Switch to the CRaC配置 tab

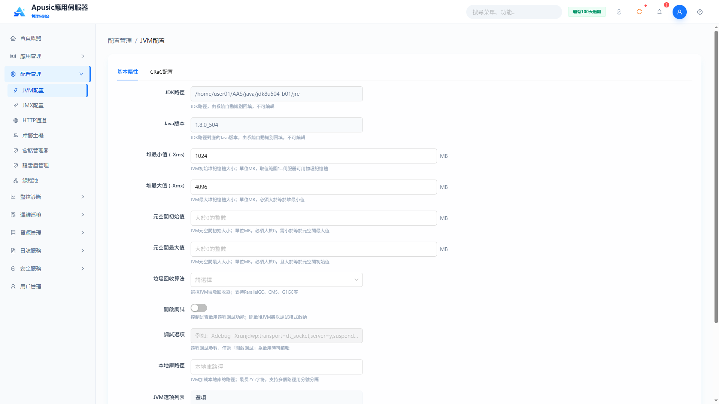click(x=161, y=72)
